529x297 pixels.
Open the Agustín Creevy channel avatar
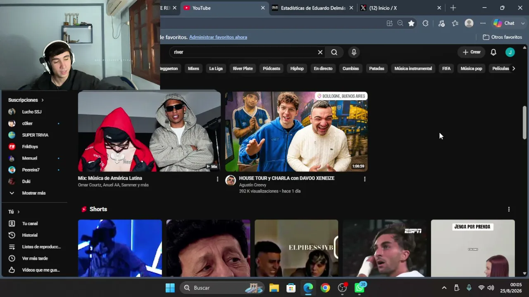click(x=231, y=180)
